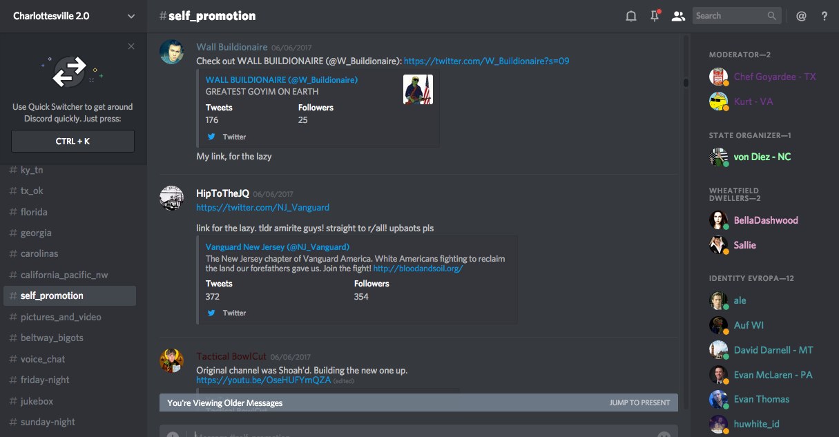Expand the Charlottesville 2.0 server menu

pyautogui.click(x=131, y=16)
